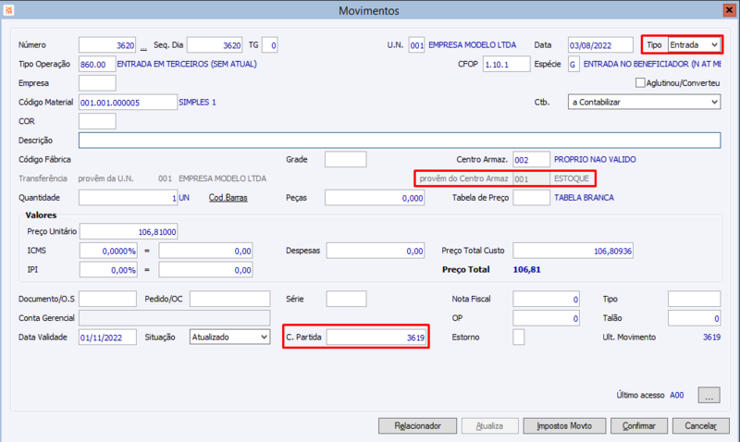Open Impostos Movto button
740x442 pixels.
[x=564, y=426]
